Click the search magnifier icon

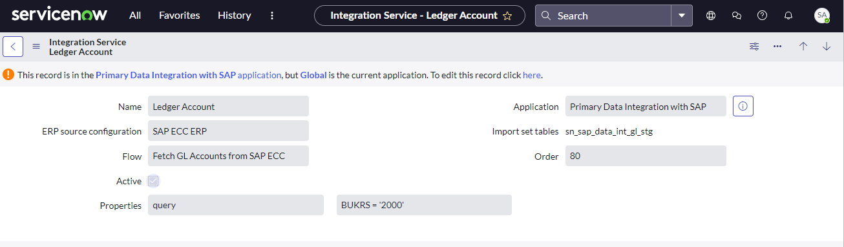(547, 16)
